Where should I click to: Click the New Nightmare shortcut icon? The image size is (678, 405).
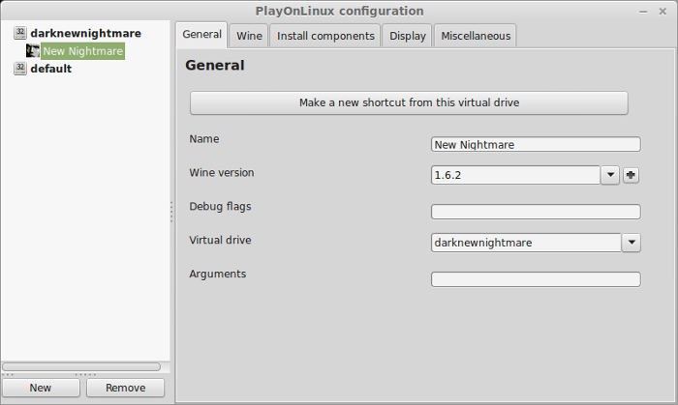(32, 51)
